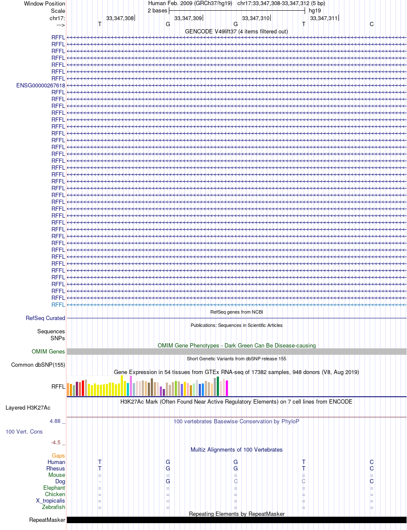Viewport: 407px width, 530px height.
Task: Click the G base in Dog row
Action: [168, 482]
